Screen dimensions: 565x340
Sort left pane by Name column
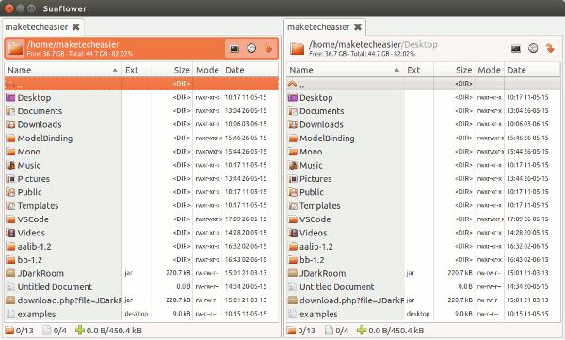coord(63,70)
